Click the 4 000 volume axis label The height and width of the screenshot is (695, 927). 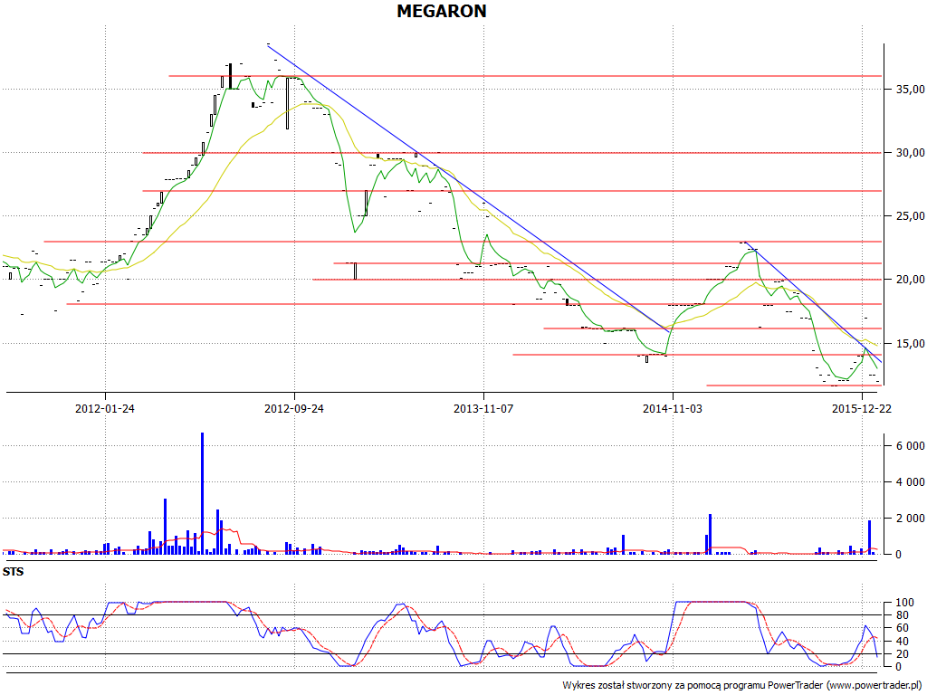pos(911,482)
